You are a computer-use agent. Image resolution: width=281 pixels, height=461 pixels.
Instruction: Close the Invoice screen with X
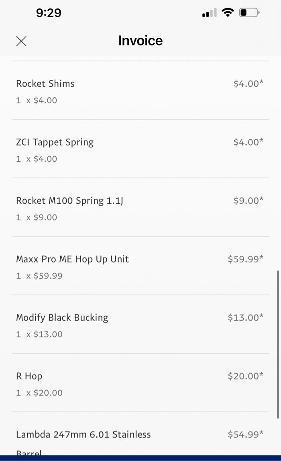pyautogui.click(x=21, y=41)
